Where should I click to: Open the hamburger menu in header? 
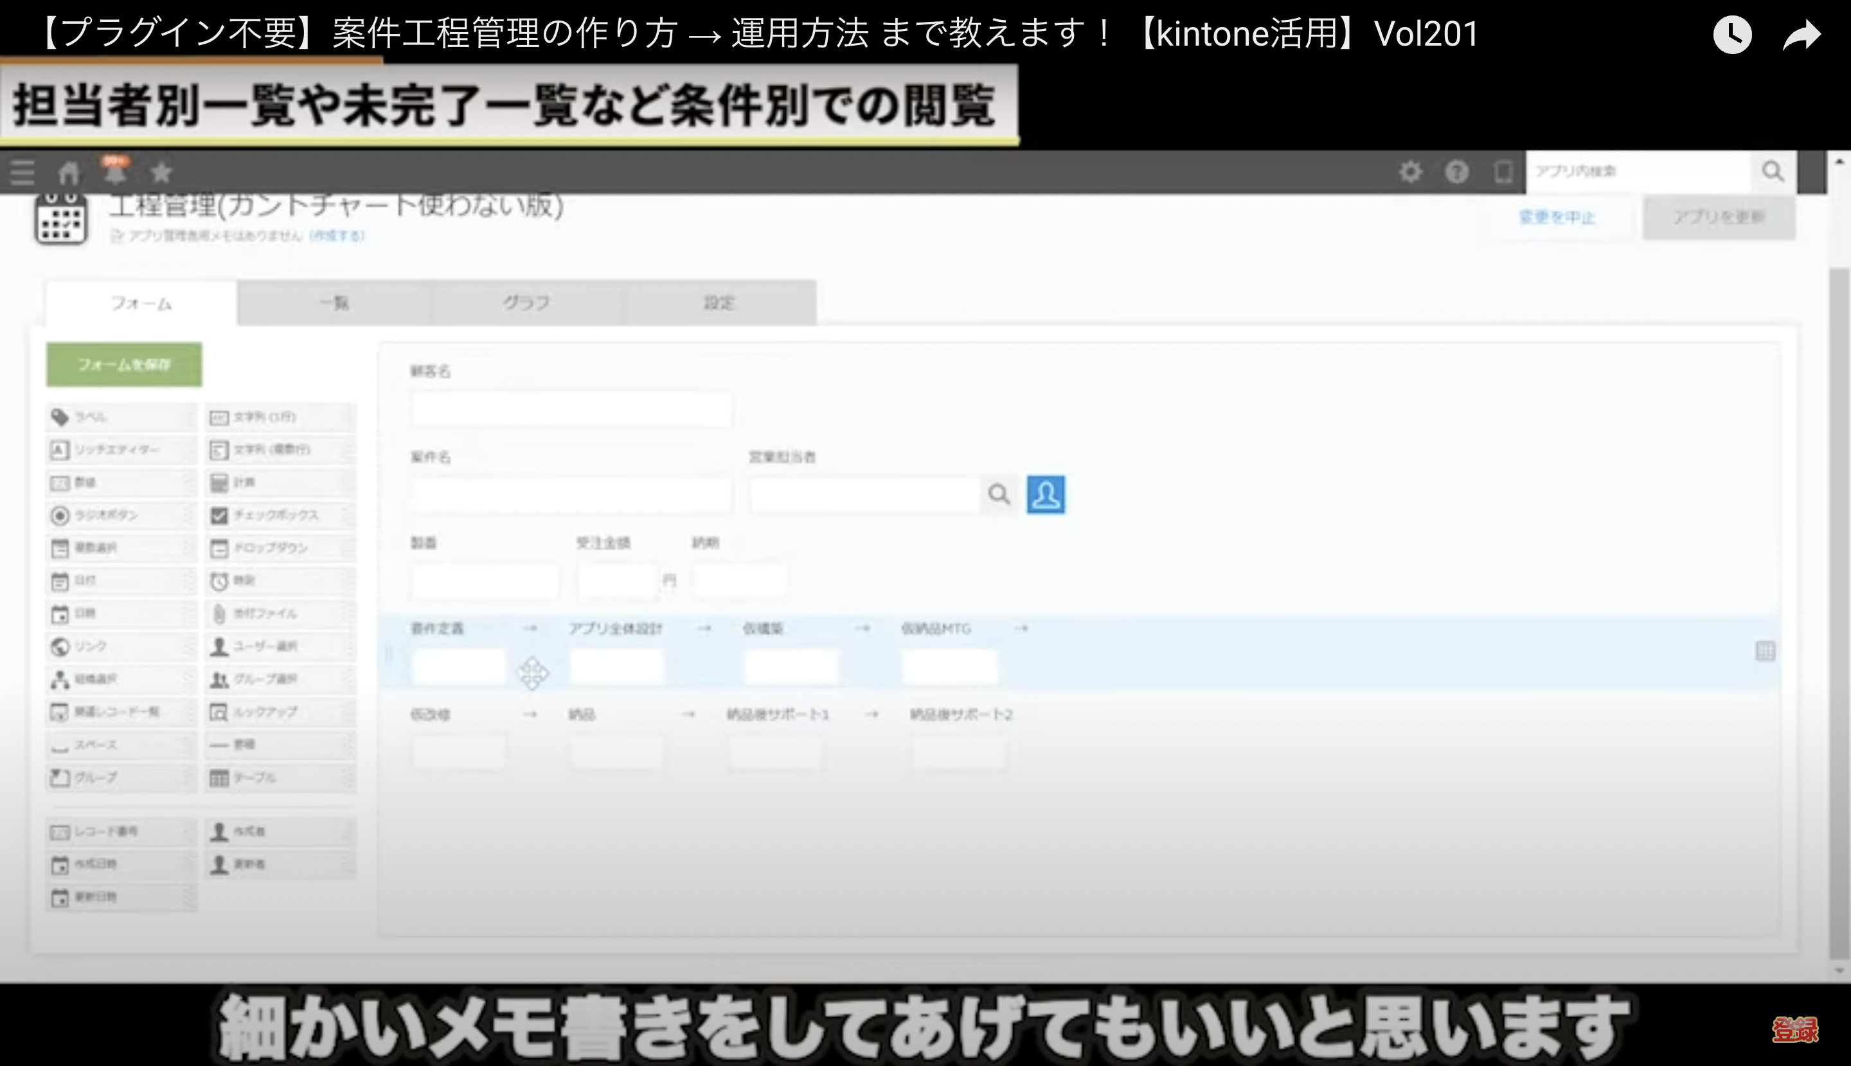(x=22, y=173)
